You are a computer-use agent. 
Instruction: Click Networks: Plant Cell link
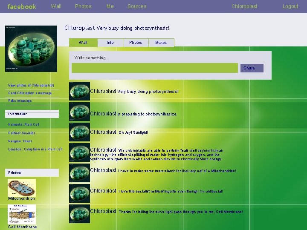23,124
